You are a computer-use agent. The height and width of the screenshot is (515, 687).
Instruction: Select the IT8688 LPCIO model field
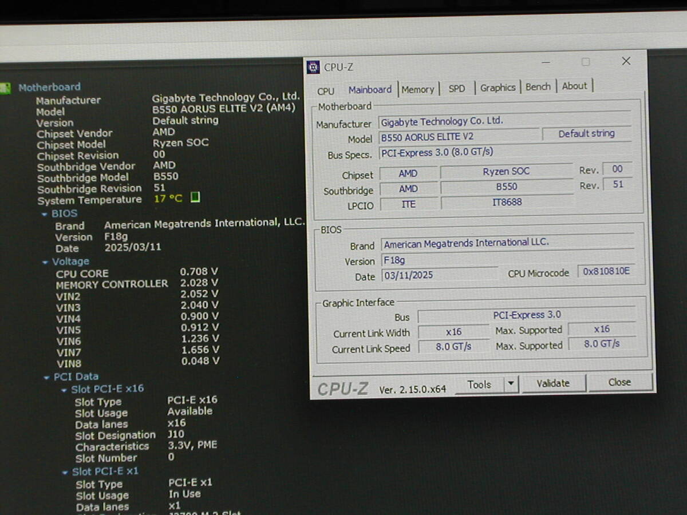[507, 203]
